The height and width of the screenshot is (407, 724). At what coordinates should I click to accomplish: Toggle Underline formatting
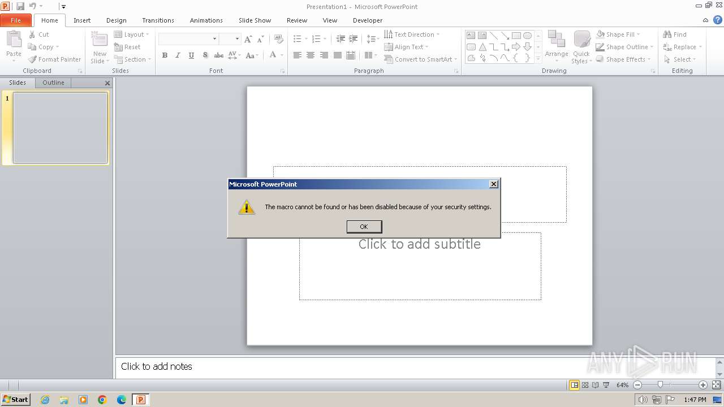tap(191, 55)
